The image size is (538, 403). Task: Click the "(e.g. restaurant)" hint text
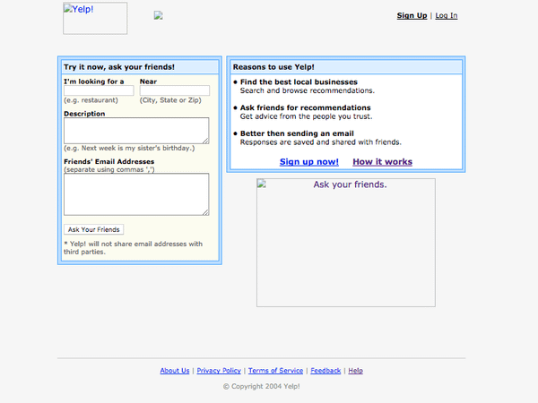click(x=91, y=100)
